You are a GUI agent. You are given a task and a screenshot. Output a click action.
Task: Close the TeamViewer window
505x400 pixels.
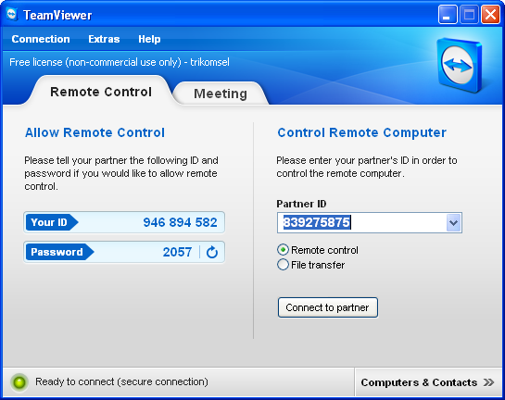click(x=490, y=15)
